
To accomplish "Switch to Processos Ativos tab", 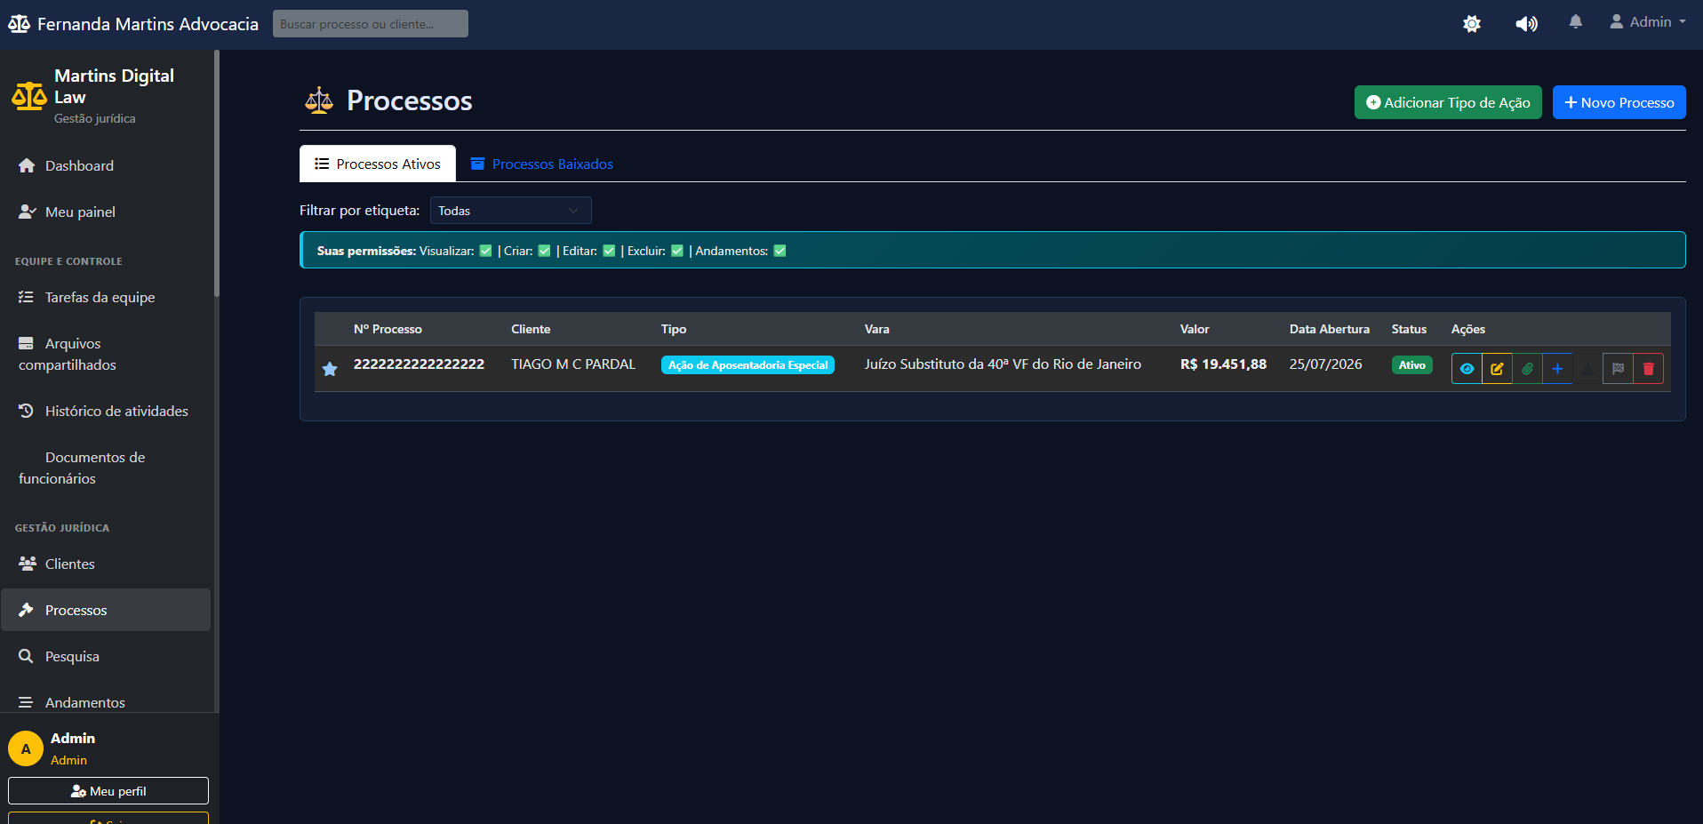I will coord(378,164).
